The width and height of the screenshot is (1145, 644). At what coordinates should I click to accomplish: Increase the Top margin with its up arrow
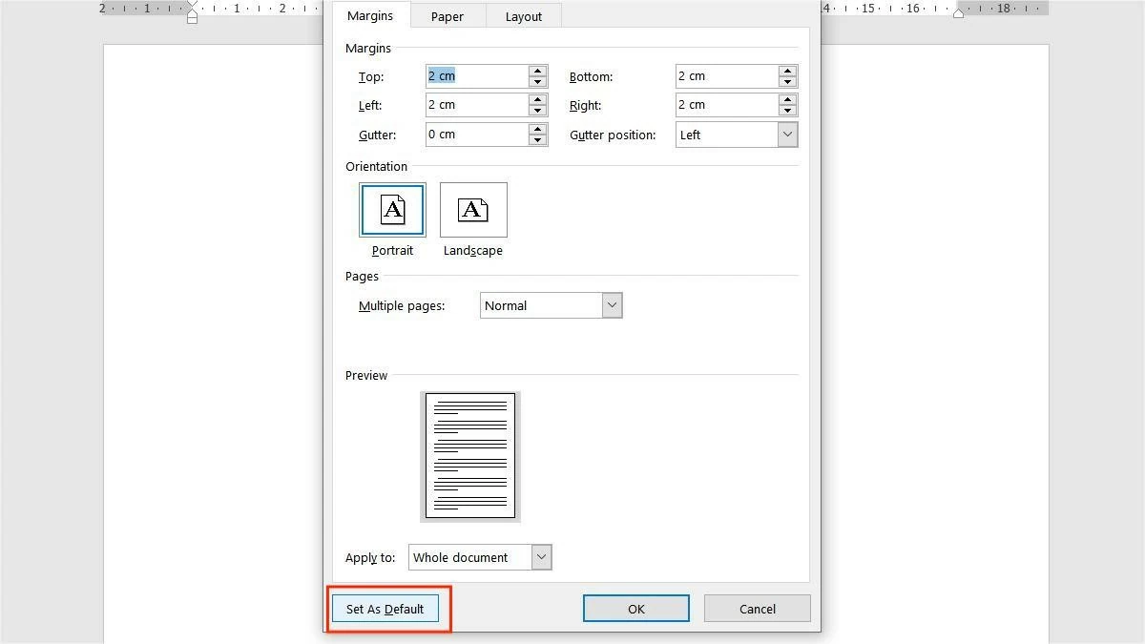pos(537,71)
